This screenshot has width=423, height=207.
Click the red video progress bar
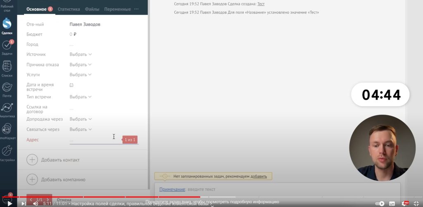[x=124, y=197]
